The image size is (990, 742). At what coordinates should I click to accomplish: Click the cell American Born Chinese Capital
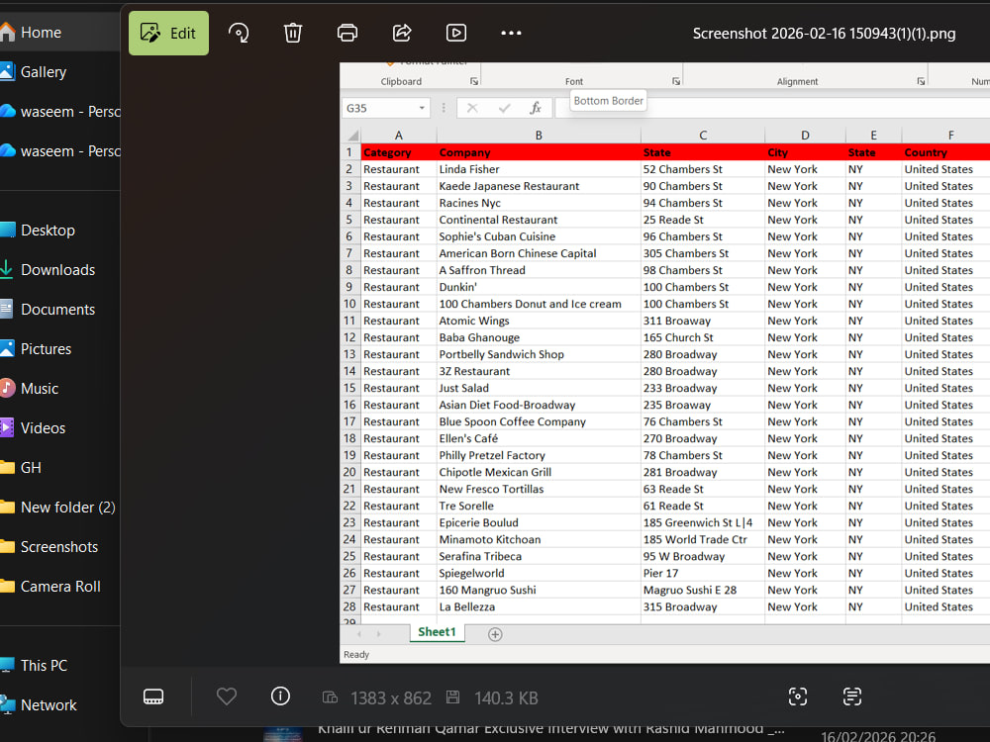point(539,253)
